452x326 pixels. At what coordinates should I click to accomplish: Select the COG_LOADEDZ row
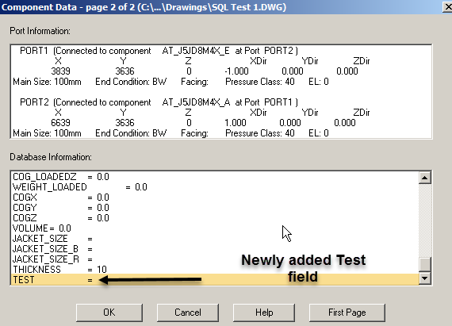tap(215, 177)
